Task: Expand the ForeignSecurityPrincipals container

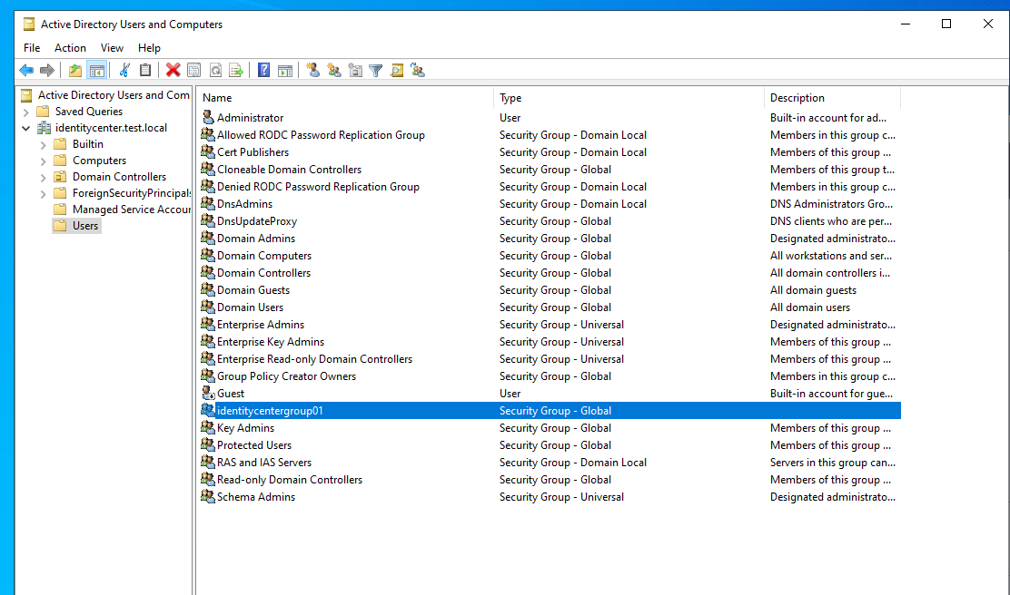Action: tap(44, 193)
